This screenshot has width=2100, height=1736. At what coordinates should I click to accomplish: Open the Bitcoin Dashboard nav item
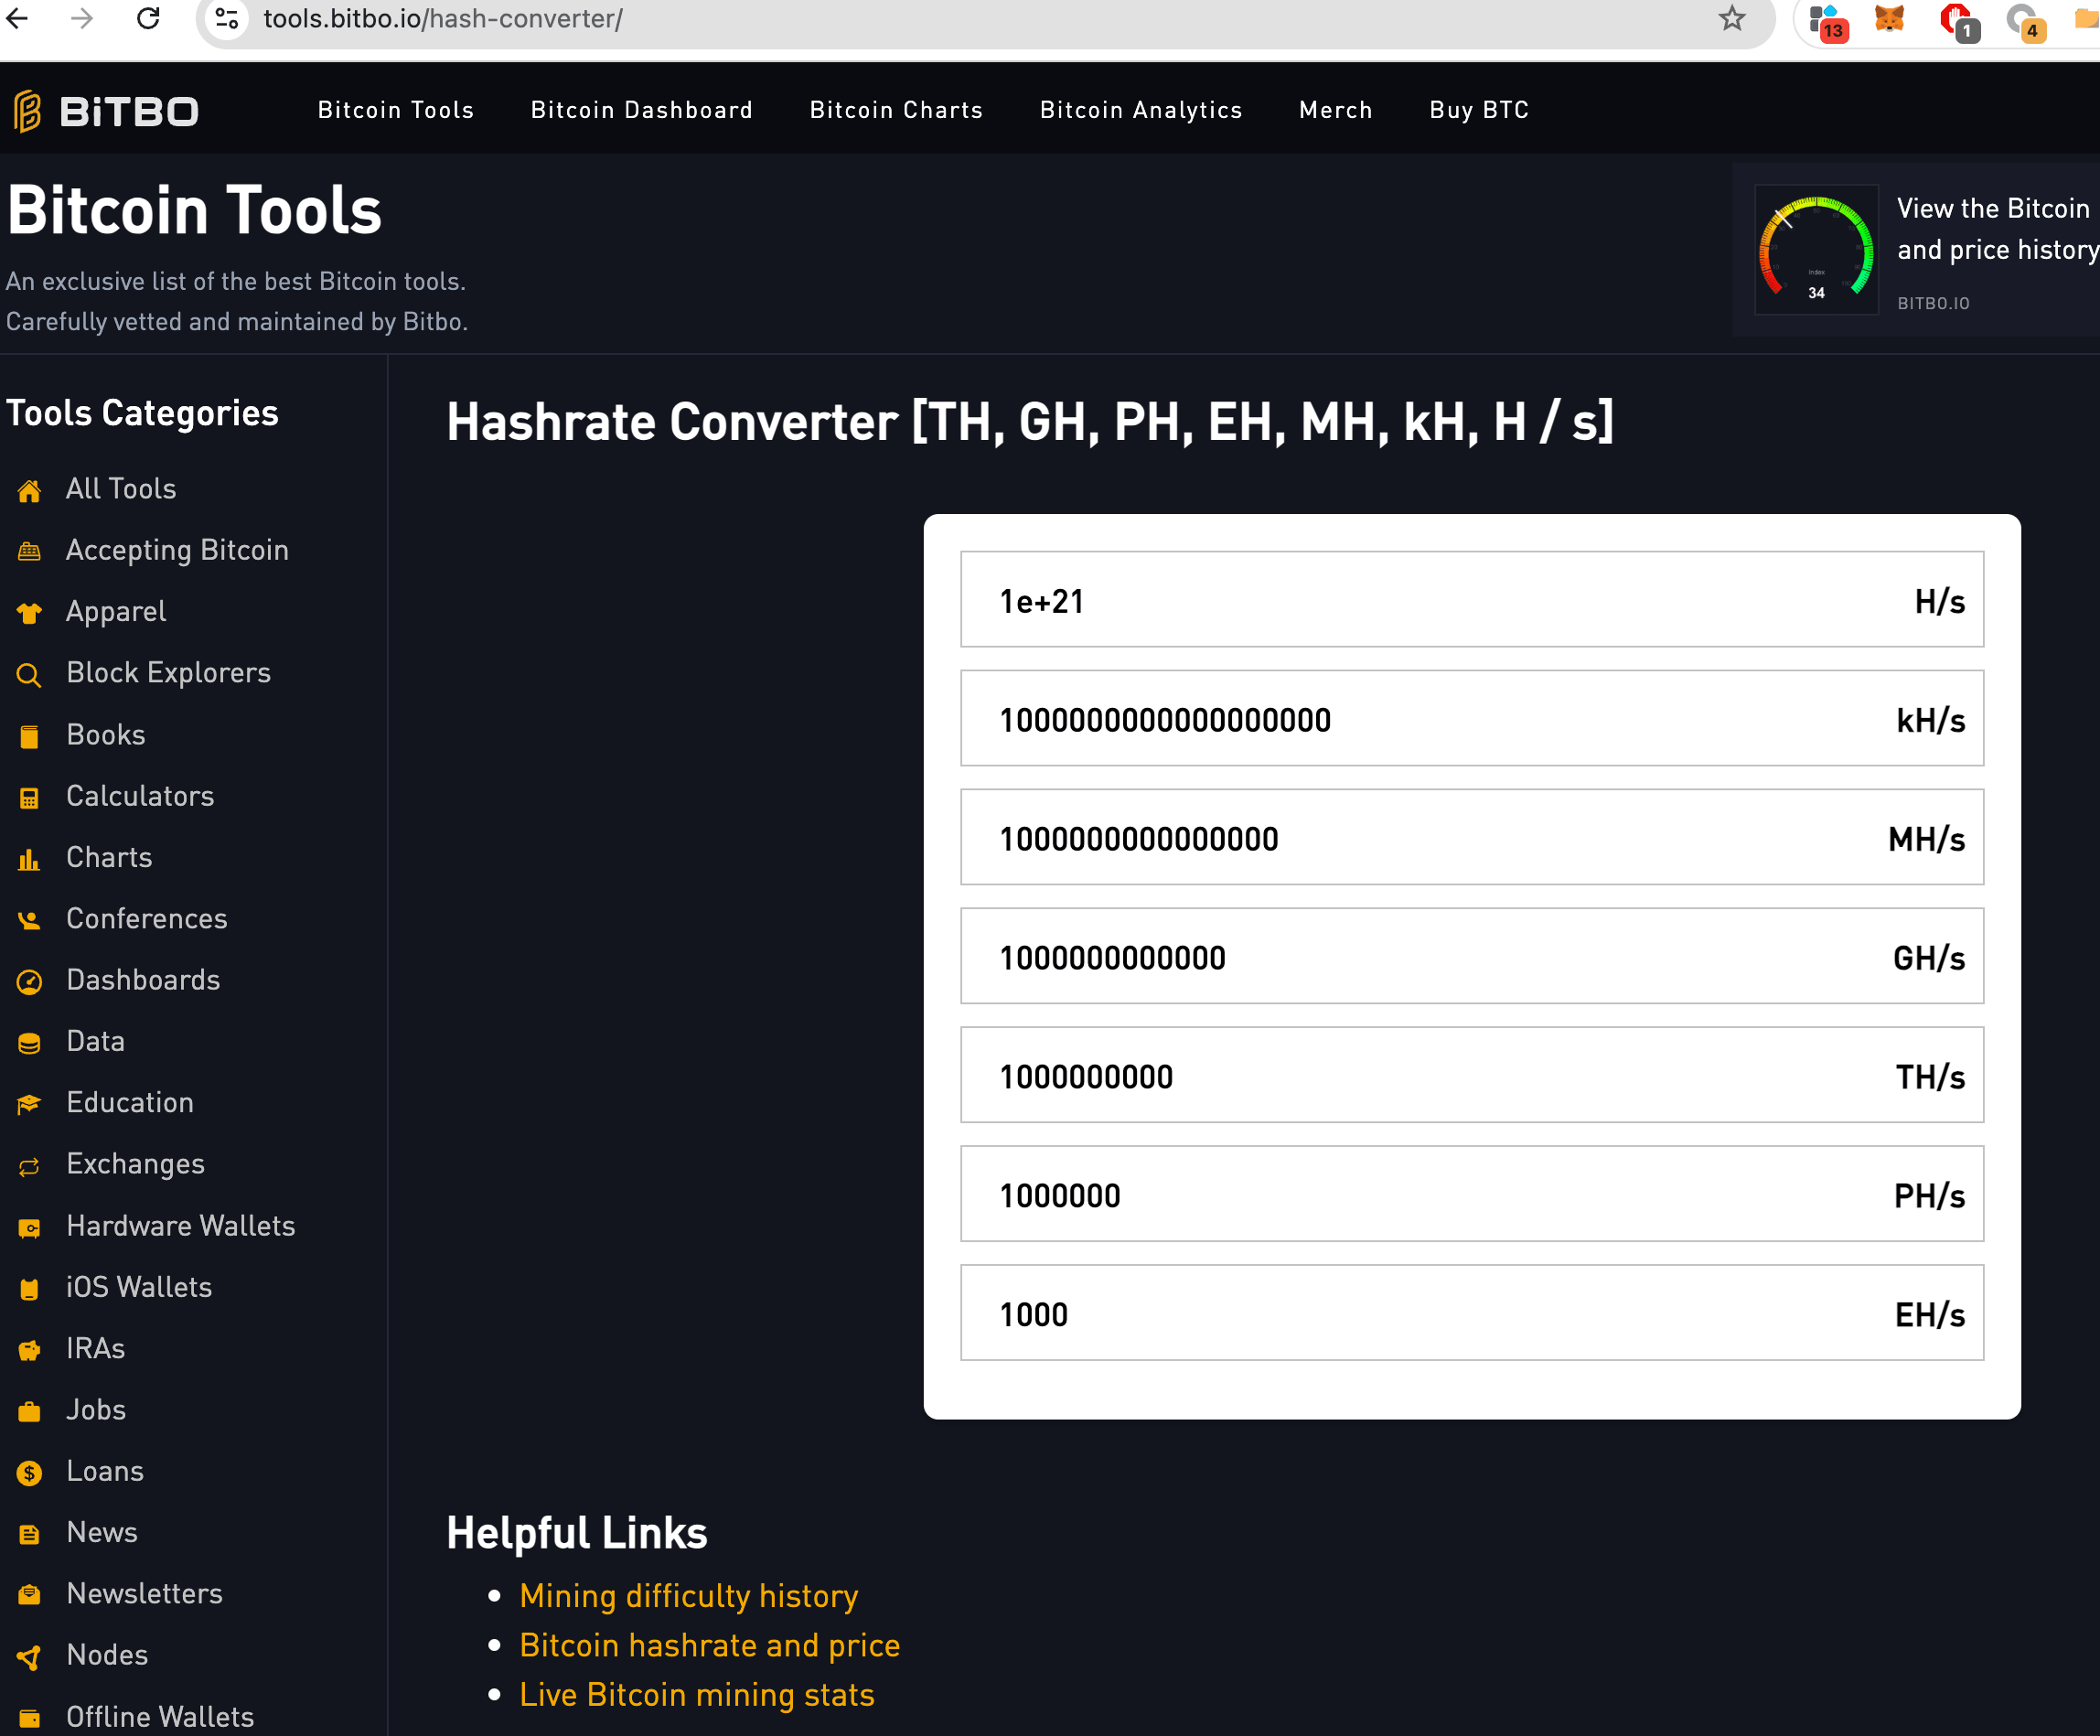(x=641, y=110)
